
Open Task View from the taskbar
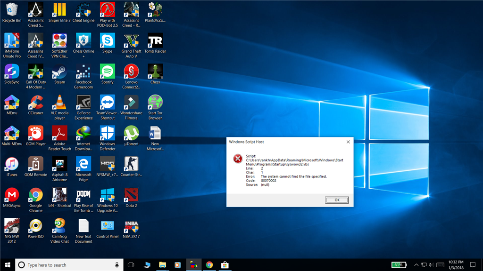click(x=131, y=265)
